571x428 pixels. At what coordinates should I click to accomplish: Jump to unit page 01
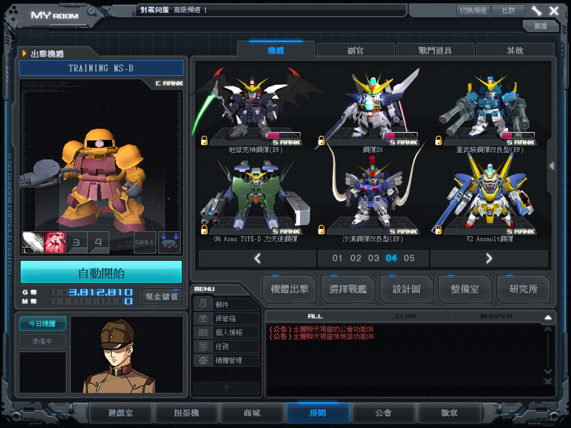(337, 258)
